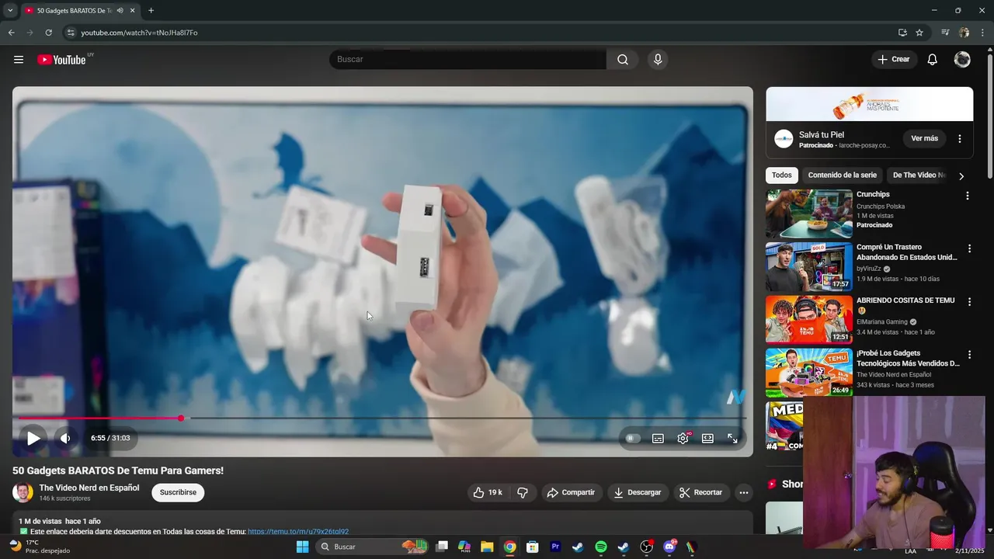This screenshot has height=559, width=994.
Task: Select the Contenido de la serie chip
Action: (842, 175)
